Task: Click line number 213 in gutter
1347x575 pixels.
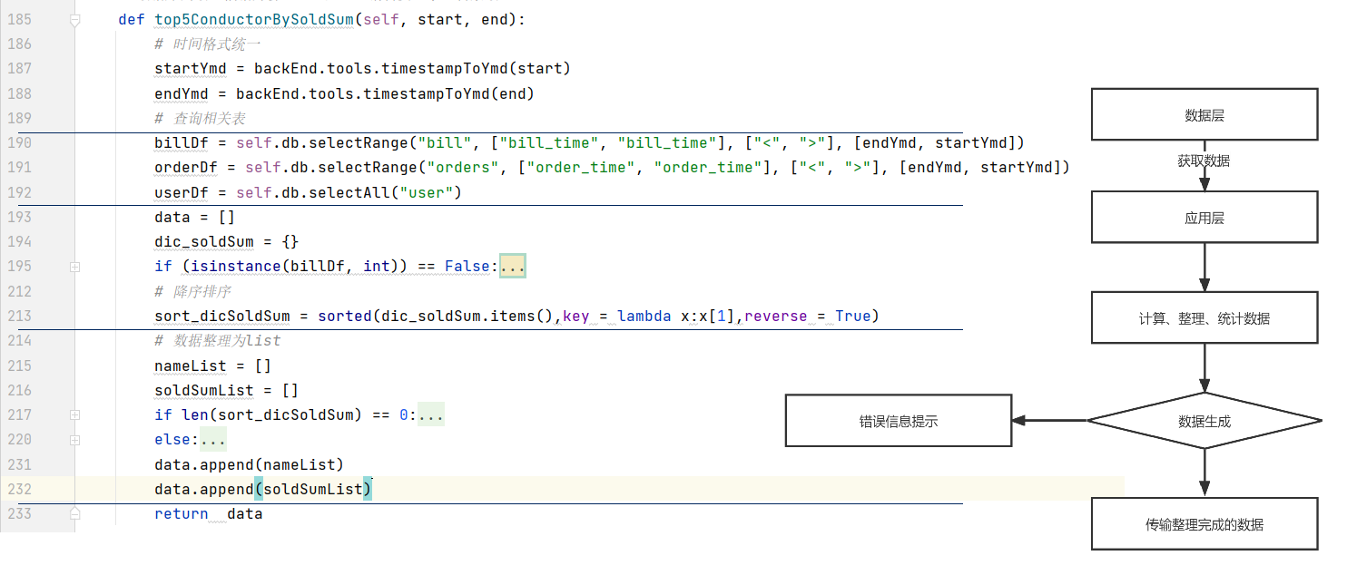Action: [18, 317]
